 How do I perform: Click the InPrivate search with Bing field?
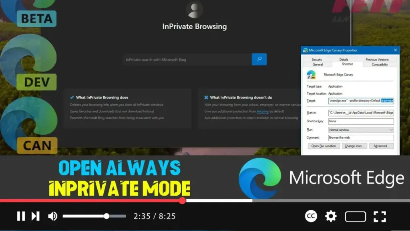187,60
